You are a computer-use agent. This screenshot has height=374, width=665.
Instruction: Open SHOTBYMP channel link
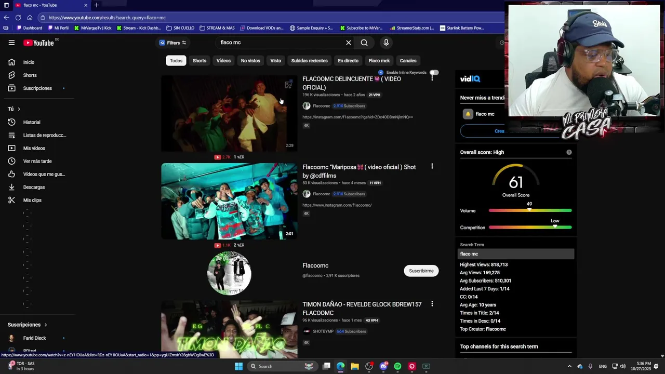323,331
